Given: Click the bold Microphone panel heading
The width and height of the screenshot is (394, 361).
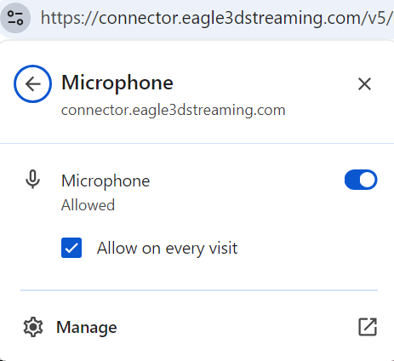Looking at the screenshot, I should [117, 83].
